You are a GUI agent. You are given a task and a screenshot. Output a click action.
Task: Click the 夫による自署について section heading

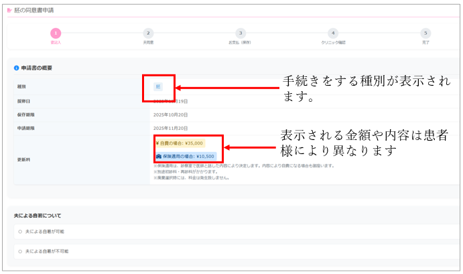[x=38, y=216]
